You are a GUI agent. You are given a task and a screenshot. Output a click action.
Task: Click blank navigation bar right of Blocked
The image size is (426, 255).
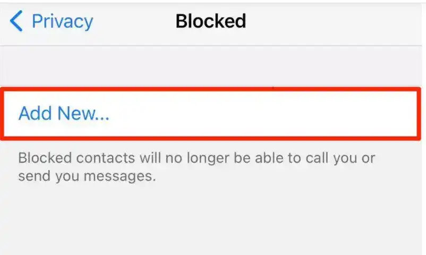click(x=334, y=22)
